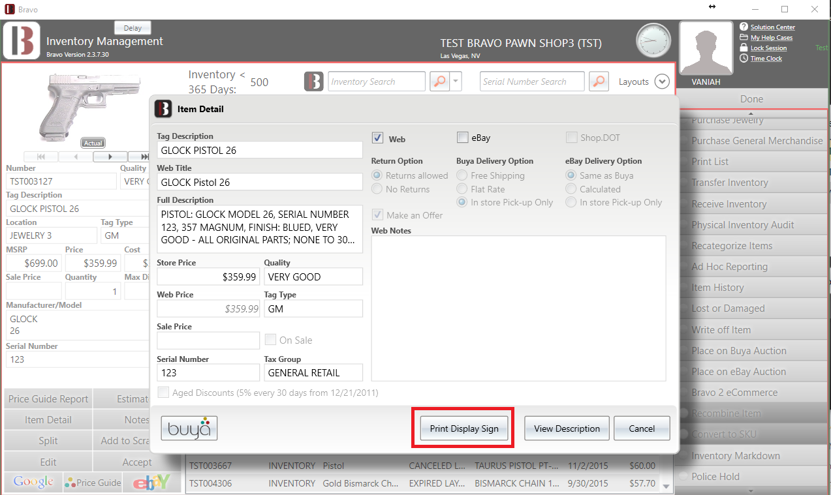Click the Lock Session link
The width and height of the screenshot is (831, 495).
tap(768, 48)
